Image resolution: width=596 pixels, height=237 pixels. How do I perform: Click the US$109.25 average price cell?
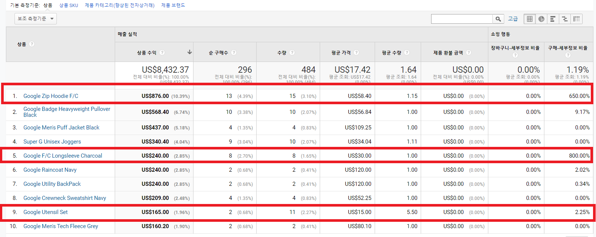point(358,128)
